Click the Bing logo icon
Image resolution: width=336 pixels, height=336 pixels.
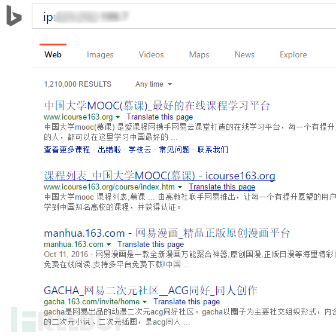(x=14, y=16)
